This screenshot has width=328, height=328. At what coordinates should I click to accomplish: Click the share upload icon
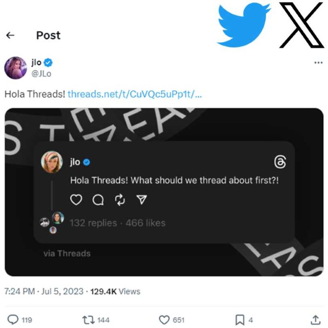click(316, 319)
